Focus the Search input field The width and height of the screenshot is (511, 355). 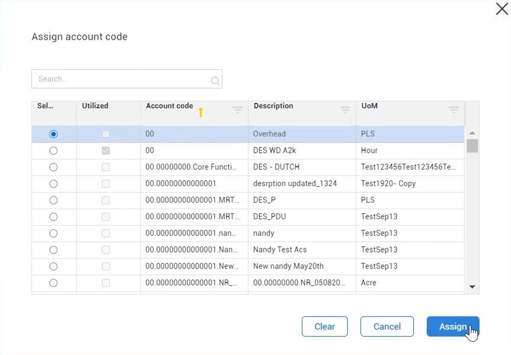click(x=127, y=79)
